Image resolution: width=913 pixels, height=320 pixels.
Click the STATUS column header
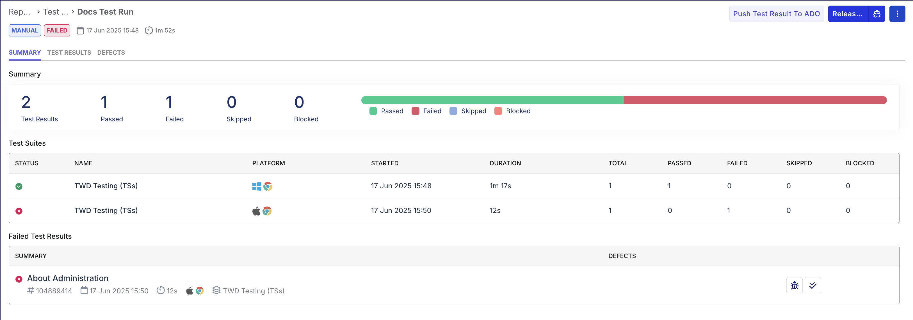click(27, 163)
